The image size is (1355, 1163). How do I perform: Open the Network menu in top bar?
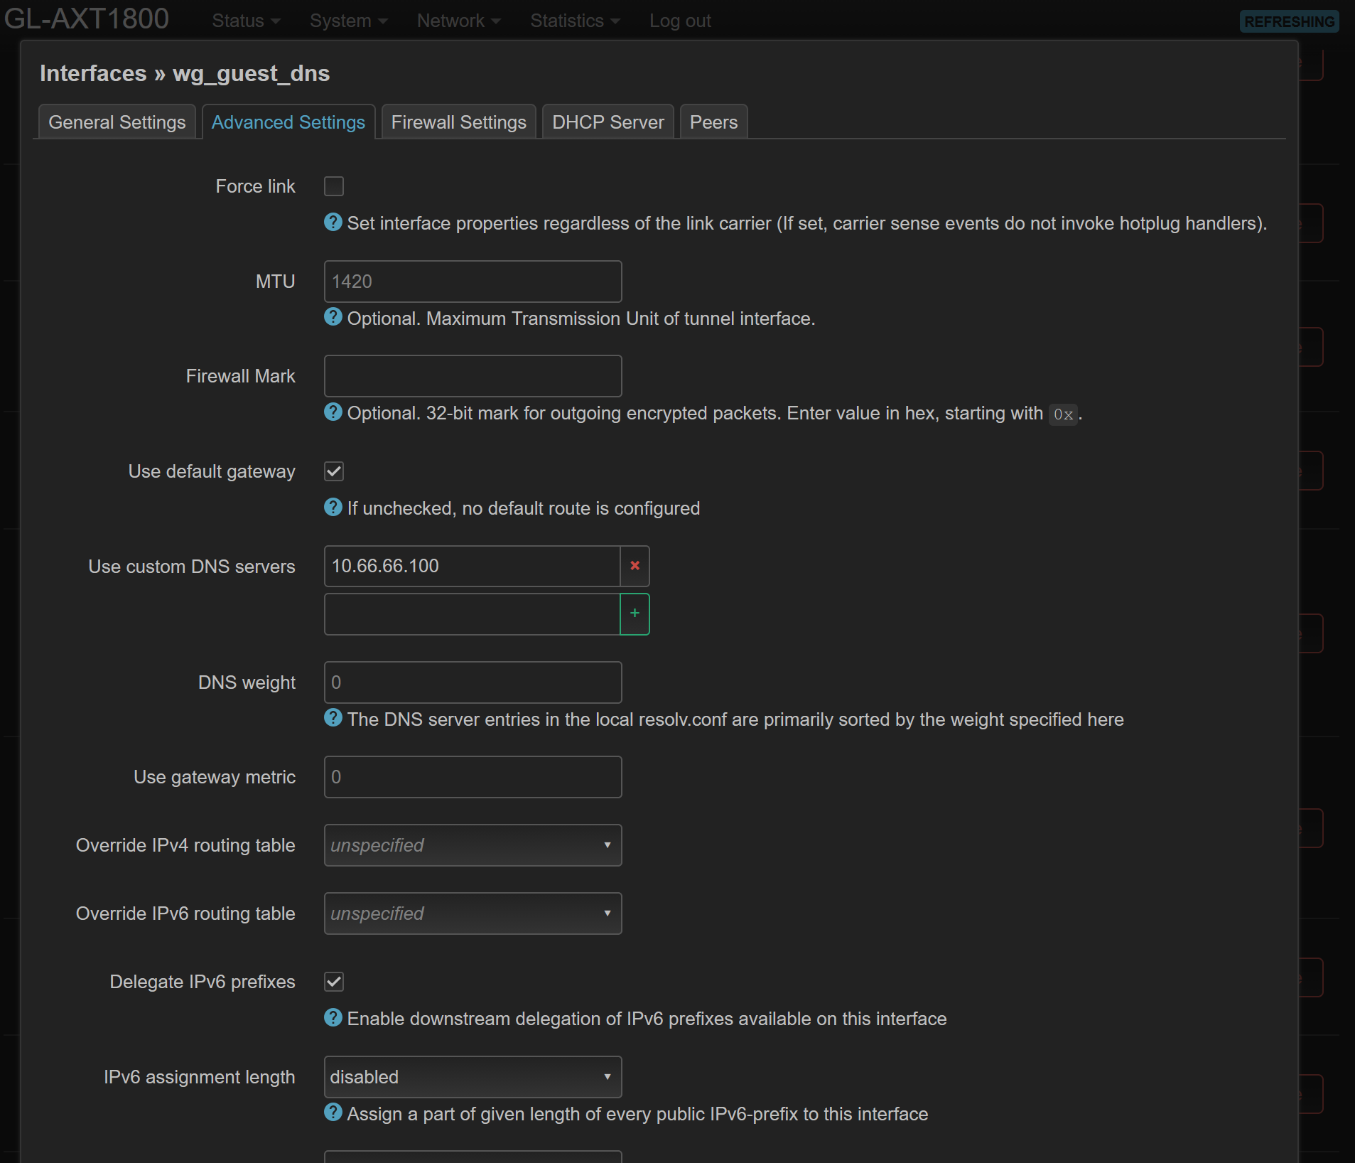point(458,21)
